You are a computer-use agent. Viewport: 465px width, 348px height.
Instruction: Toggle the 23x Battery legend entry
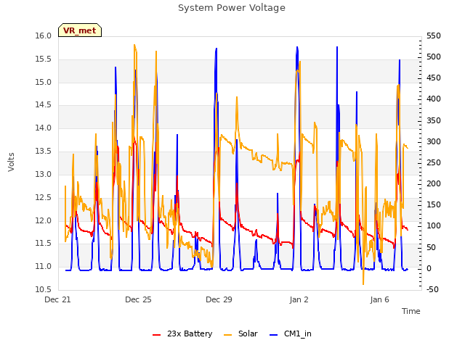pyautogui.click(x=182, y=333)
